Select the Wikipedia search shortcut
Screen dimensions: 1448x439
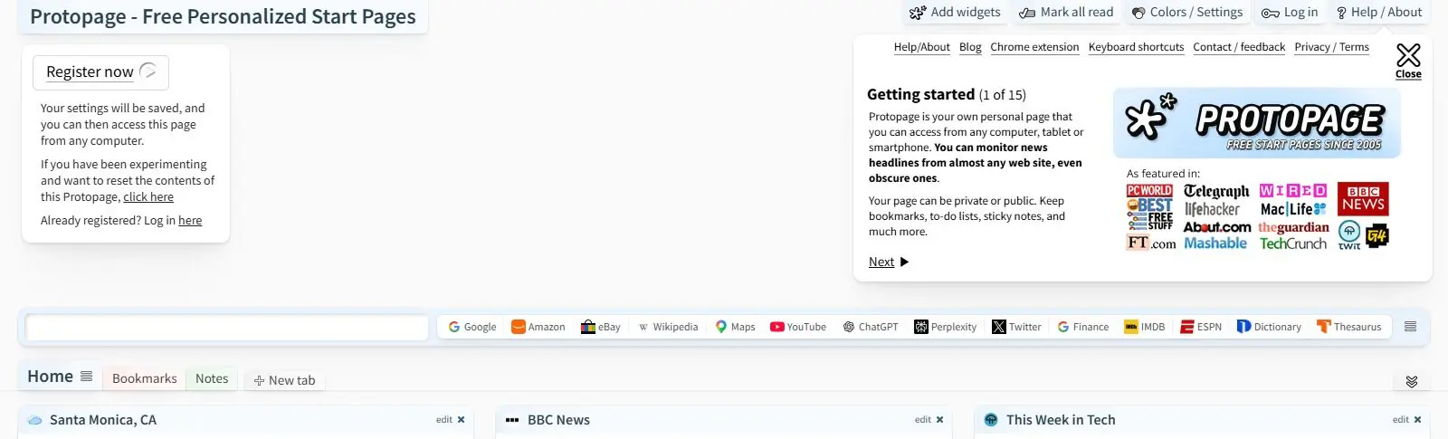click(668, 328)
